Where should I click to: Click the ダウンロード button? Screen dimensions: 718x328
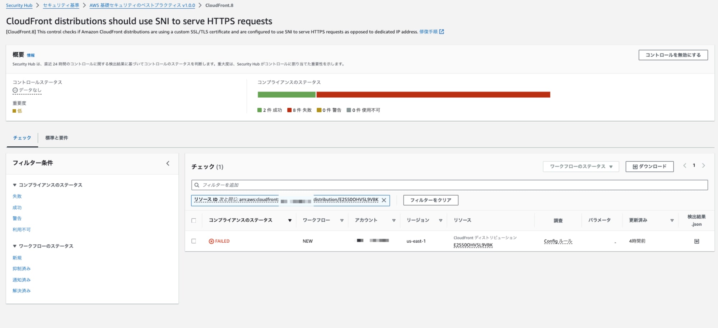[x=649, y=167]
